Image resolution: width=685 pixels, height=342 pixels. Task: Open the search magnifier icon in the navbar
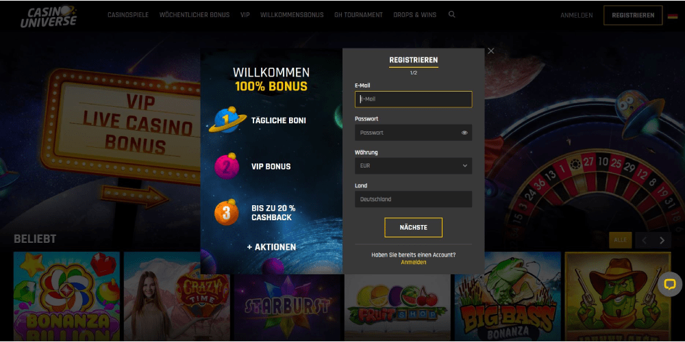[451, 14]
